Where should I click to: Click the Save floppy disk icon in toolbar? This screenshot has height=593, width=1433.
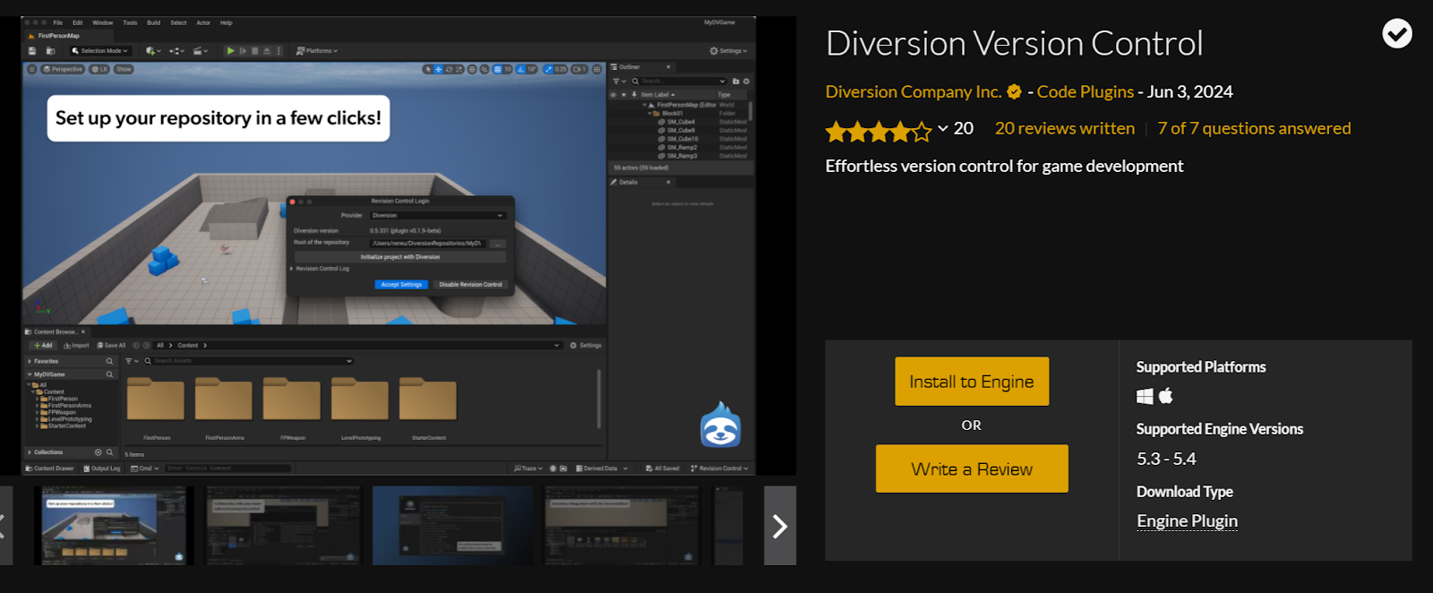[32, 51]
